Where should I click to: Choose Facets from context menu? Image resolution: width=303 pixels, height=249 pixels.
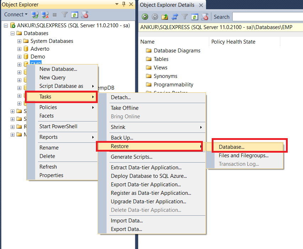click(62, 115)
